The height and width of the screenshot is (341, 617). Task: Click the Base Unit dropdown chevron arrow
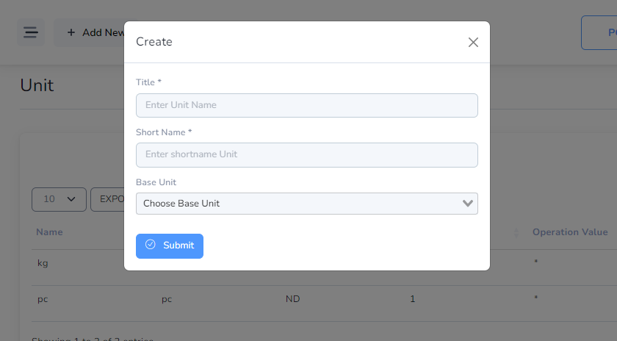[x=467, y=203]
